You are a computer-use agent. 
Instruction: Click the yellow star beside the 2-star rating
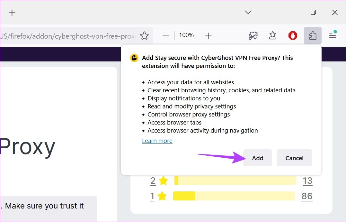[163, 181]
